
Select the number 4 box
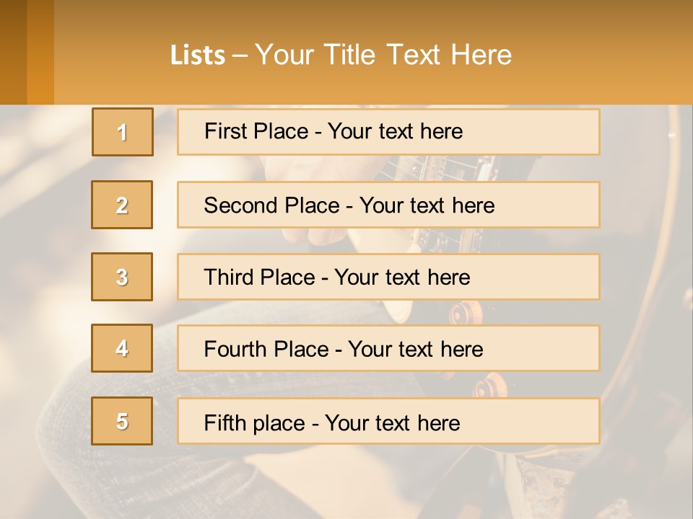tap(122, 348)
